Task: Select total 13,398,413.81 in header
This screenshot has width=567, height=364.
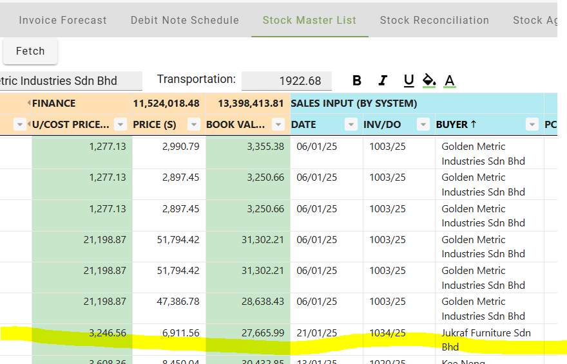Action: 251,104
